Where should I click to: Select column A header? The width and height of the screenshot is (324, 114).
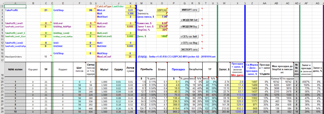coord(15,3)
